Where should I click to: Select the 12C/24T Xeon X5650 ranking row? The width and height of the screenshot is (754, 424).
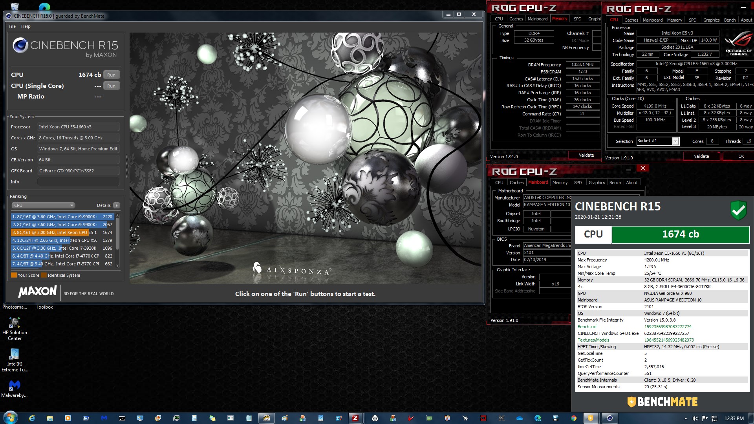point(62,240)
